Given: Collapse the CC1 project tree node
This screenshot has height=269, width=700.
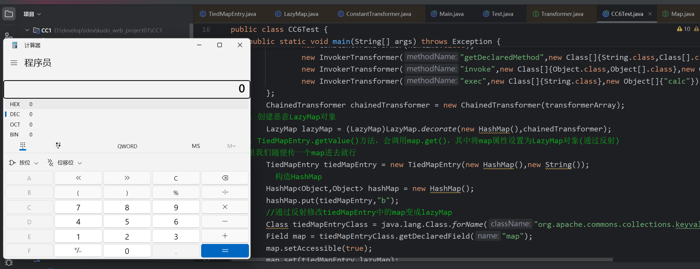Looking at the screenshot, I should (x=27, y=30).
